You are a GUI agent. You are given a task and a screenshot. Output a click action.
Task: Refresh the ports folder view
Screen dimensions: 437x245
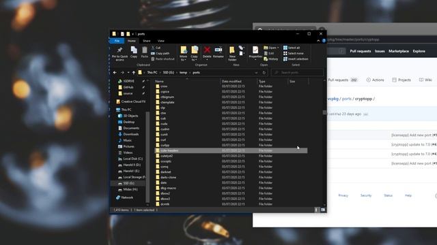(264, 73)
